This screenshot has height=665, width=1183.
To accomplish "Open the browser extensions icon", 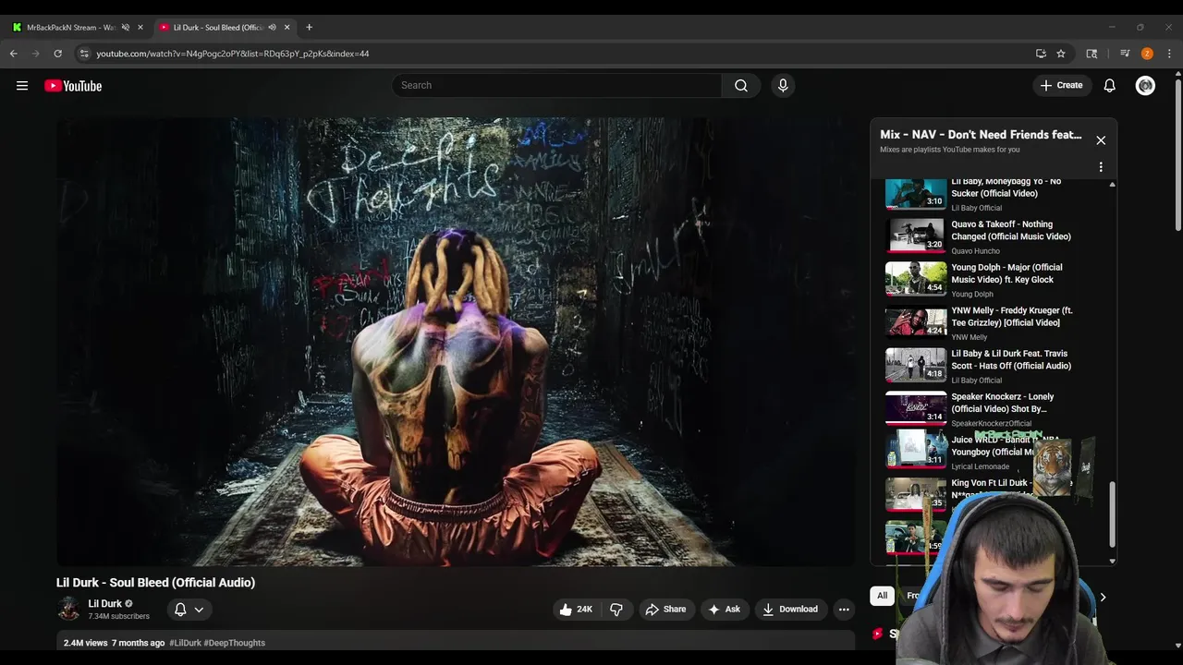I will [1092, 54].
